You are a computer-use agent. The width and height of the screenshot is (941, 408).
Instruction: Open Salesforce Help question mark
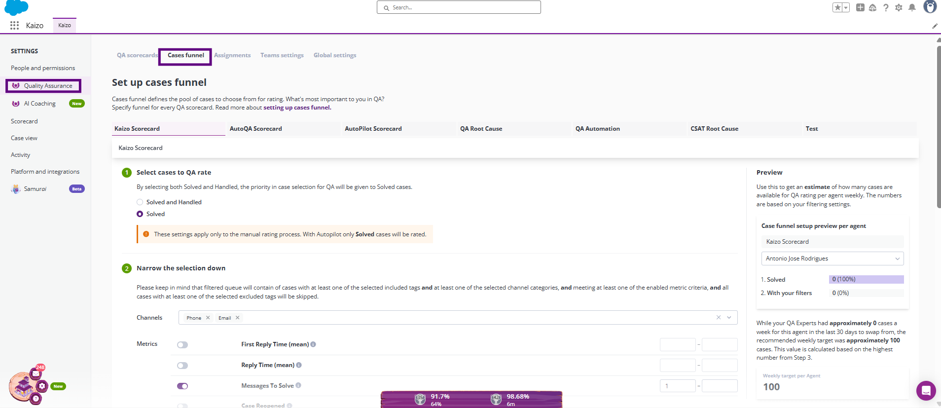886,7
